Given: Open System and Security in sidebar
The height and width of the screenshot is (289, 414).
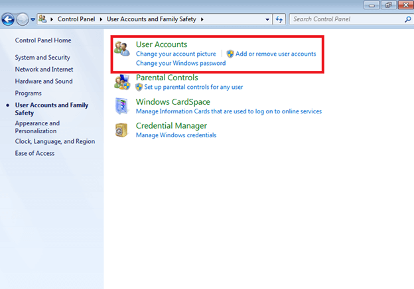Looking at the screenshot, I should click(42, 58).
